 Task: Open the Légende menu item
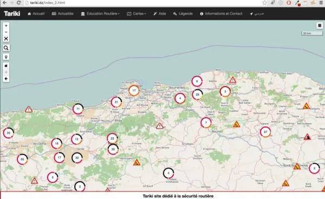pos(183,14)
